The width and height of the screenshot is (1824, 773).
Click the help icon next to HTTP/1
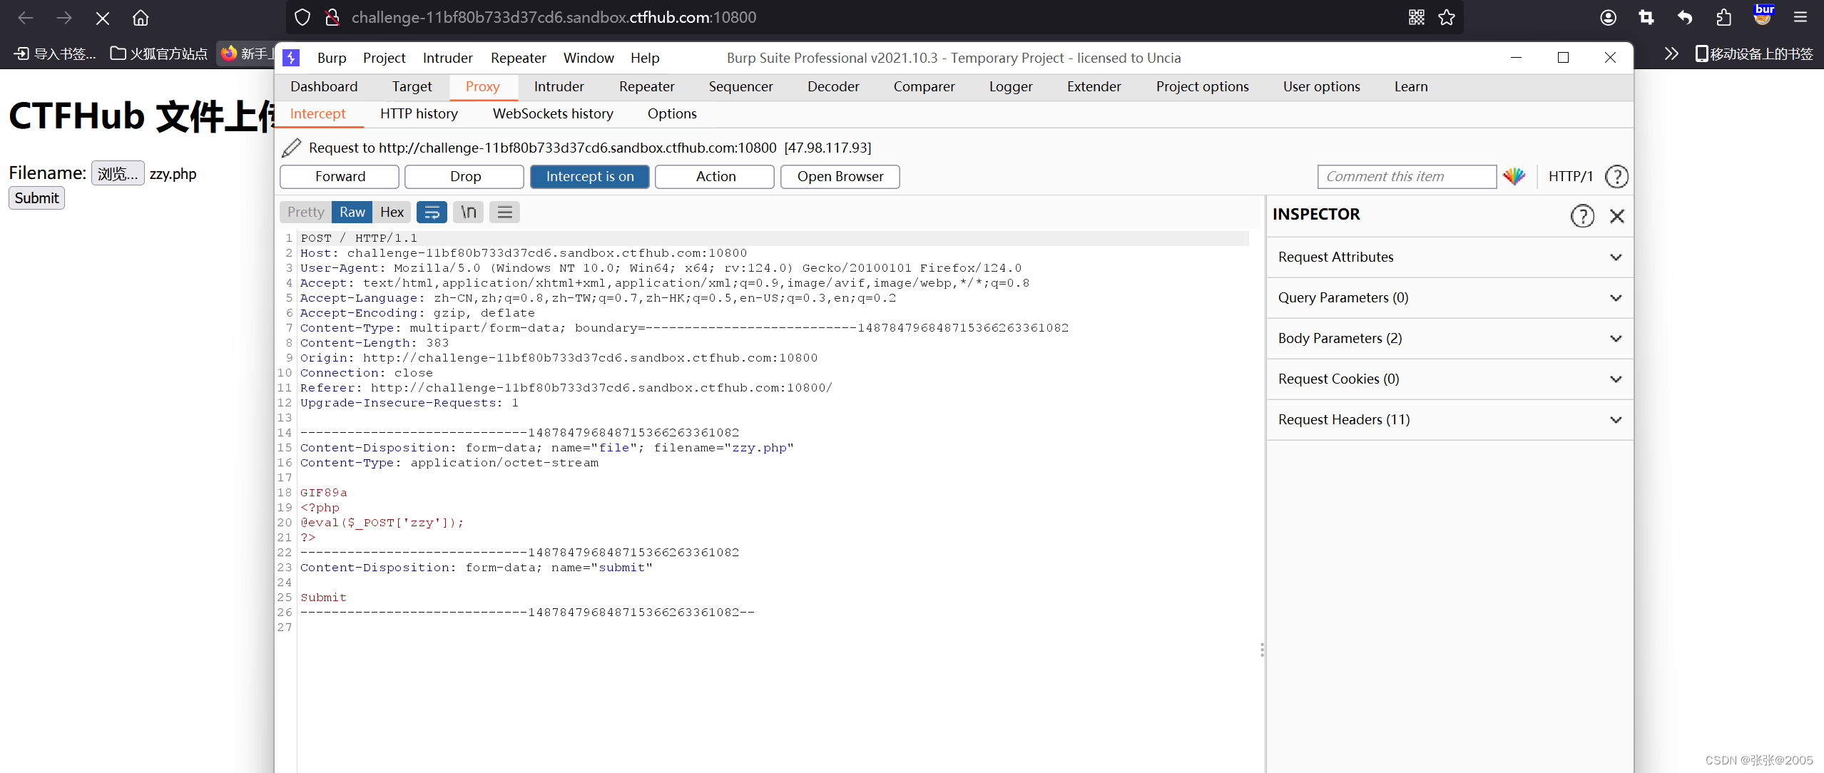click(x=1616, y=176)
